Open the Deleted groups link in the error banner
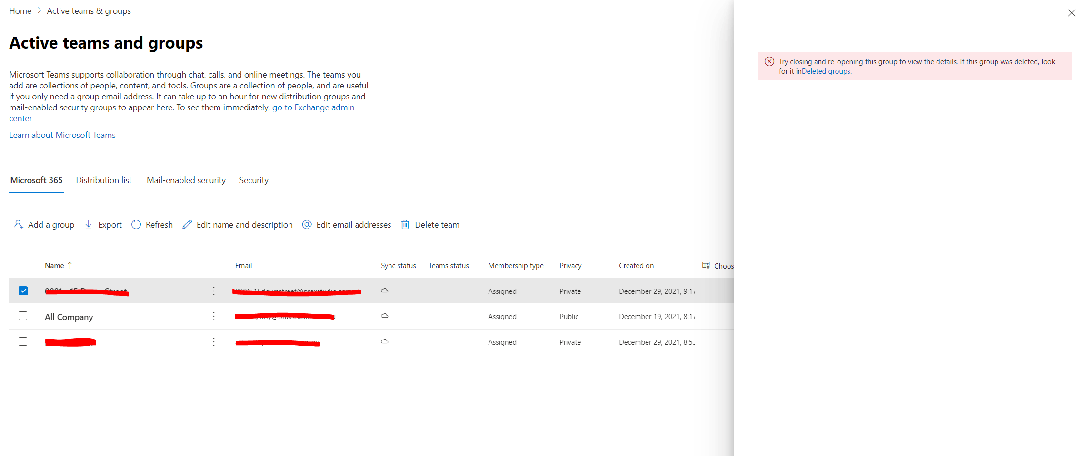The image size is (1077, 456). 826,71
